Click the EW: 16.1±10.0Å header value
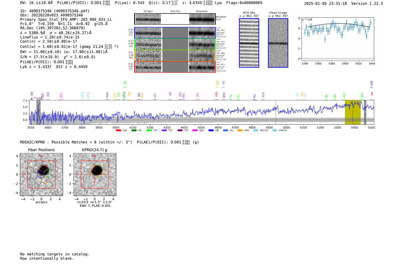 [37, 3]
